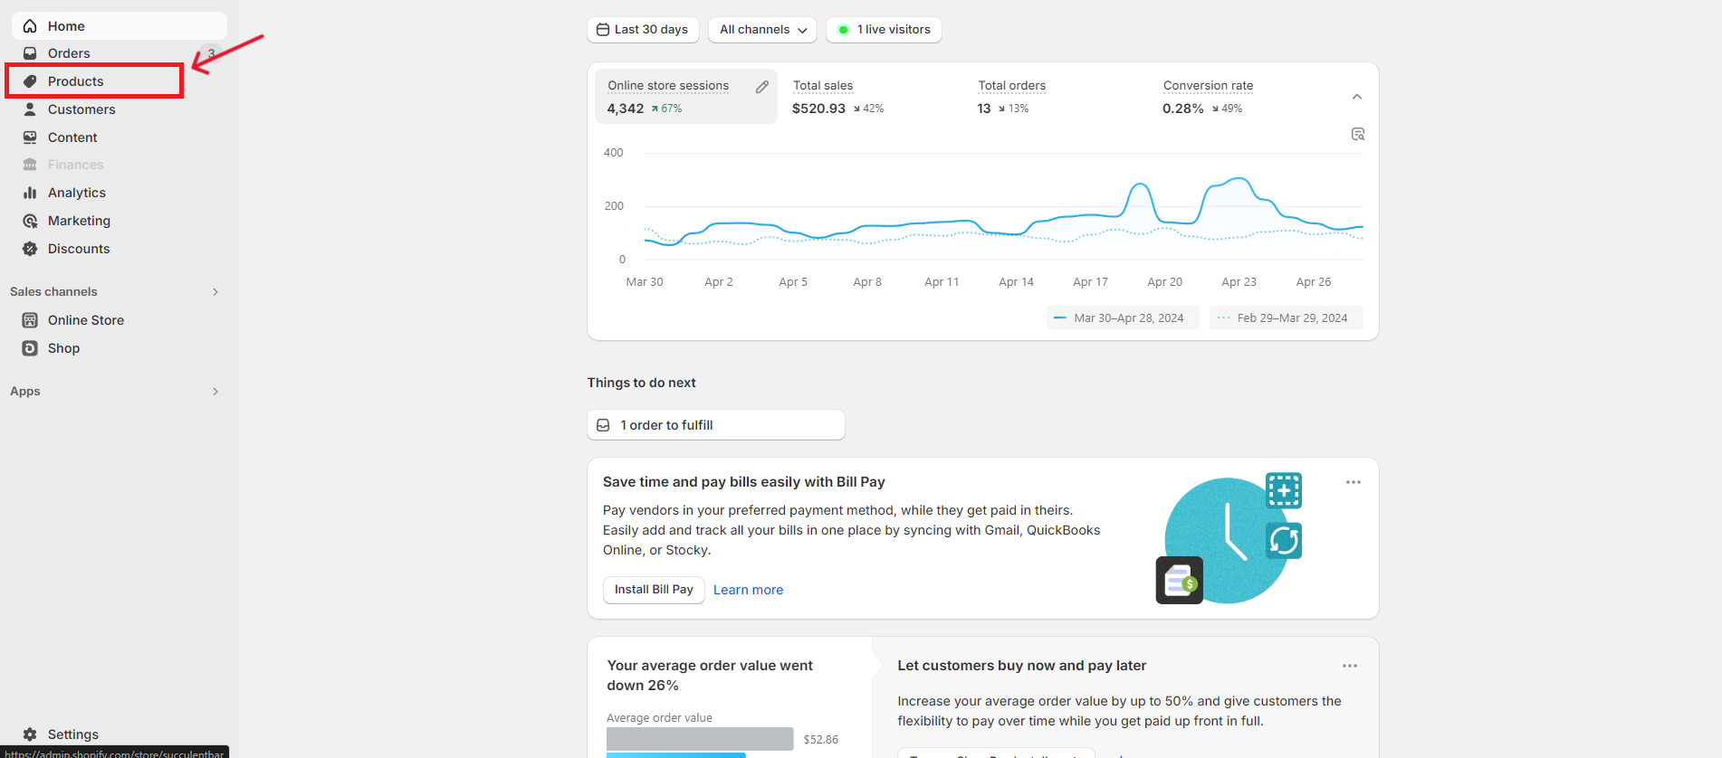1722x758 pixels.
Task: Expand the Sales channels section
Action: point(215,291)
